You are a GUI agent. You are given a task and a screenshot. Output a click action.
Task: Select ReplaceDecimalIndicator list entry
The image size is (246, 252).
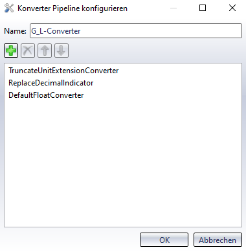pos(51,83)
